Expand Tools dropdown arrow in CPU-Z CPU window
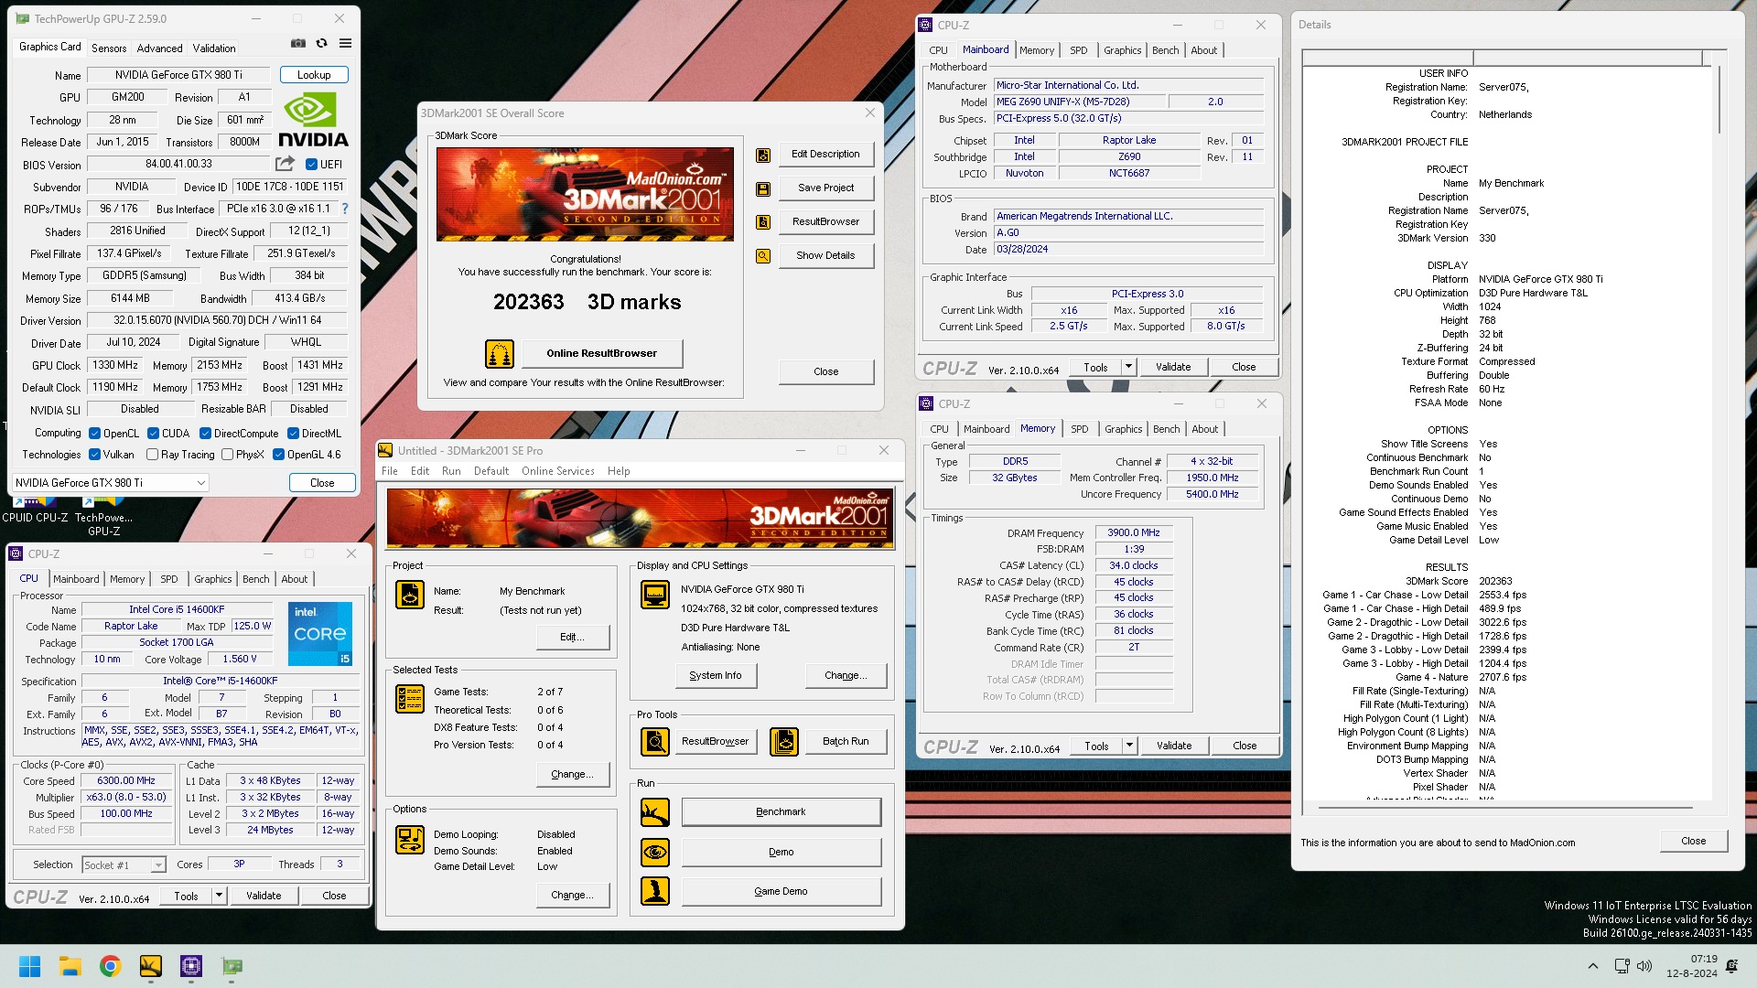The image size is (1757, 988). [x=219, y=897]
